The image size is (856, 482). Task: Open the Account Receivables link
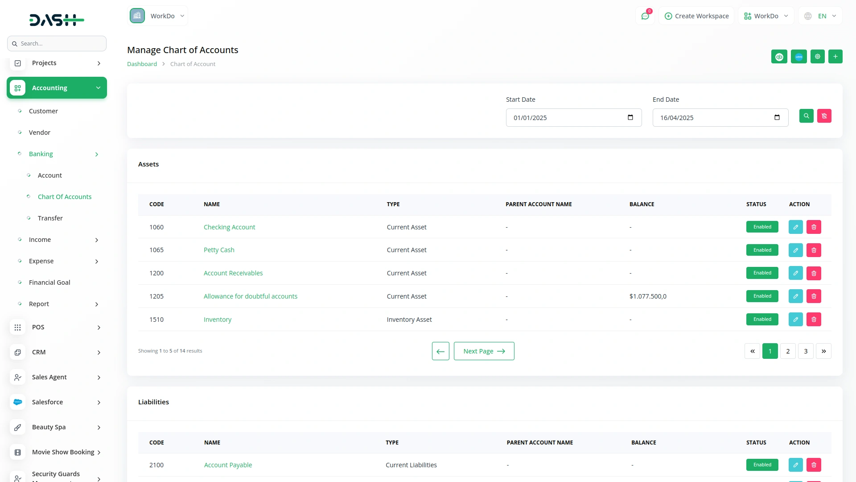(x=233, y=273)
